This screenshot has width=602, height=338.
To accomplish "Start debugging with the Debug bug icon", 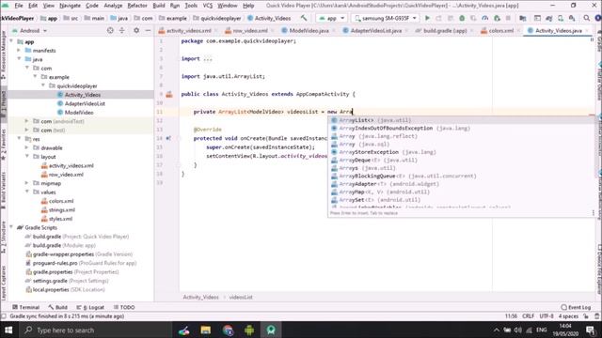I will pos(462,18).
